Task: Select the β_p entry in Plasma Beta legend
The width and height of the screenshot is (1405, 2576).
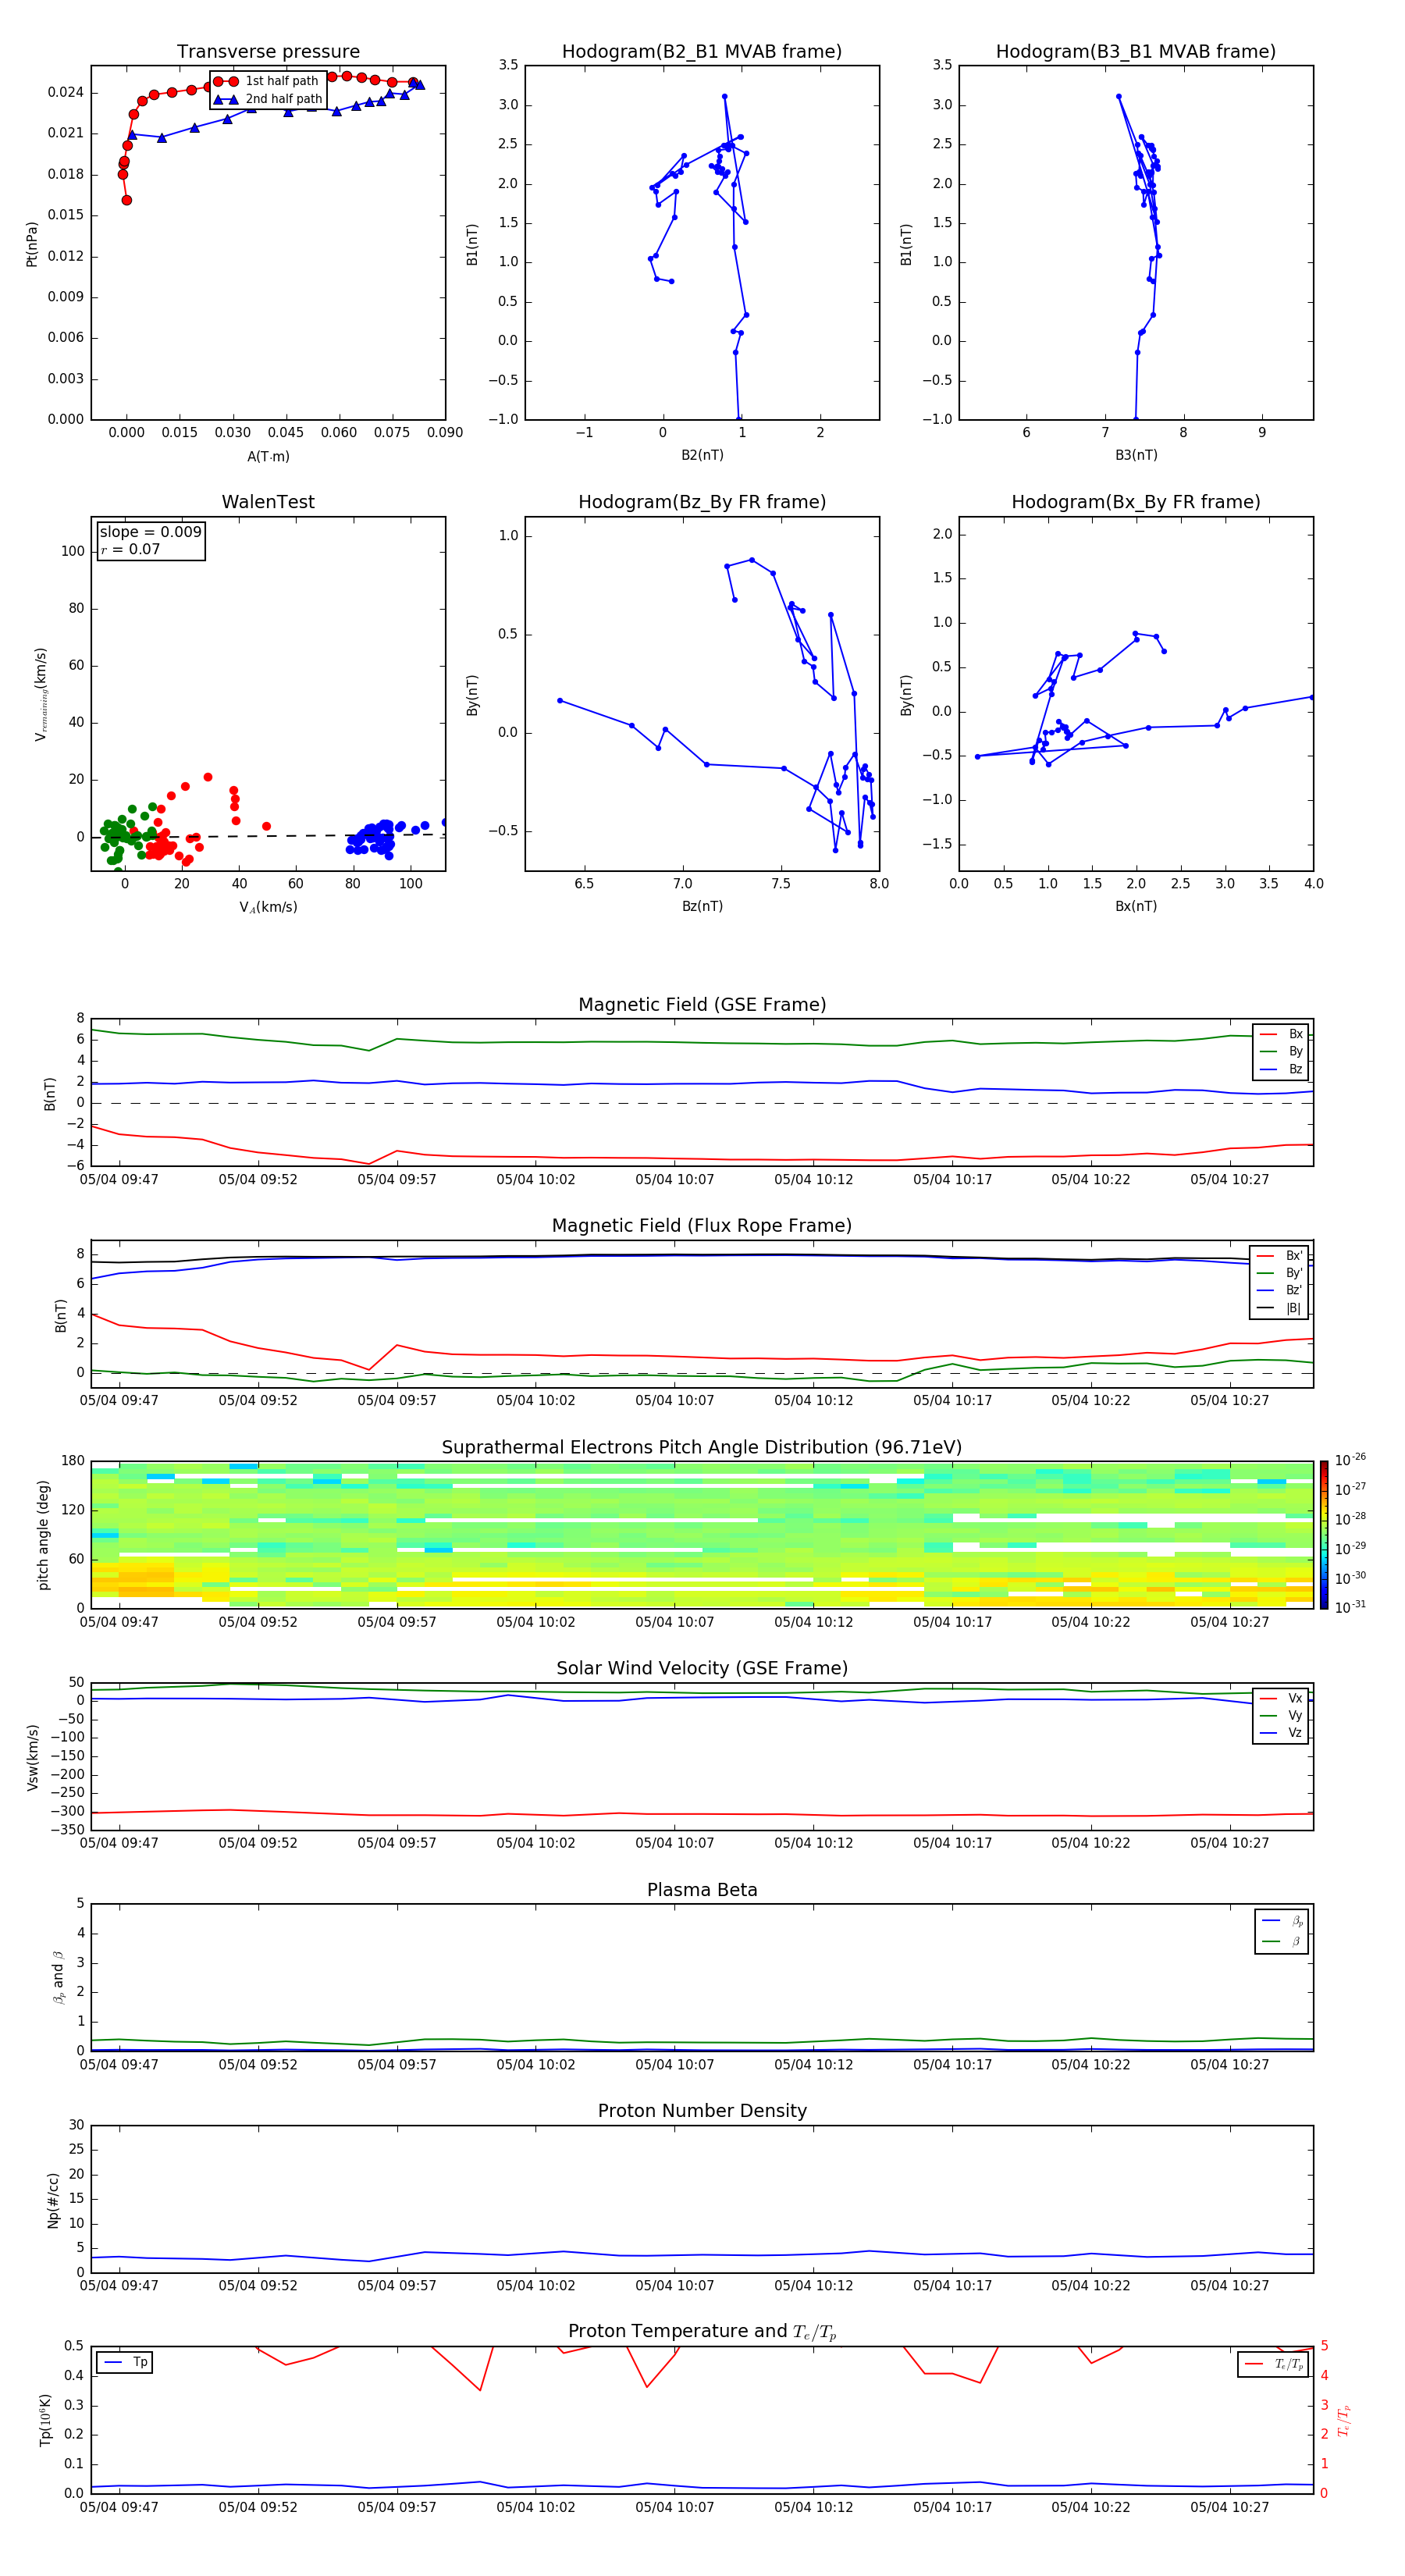Action: coord(1282,1921)
